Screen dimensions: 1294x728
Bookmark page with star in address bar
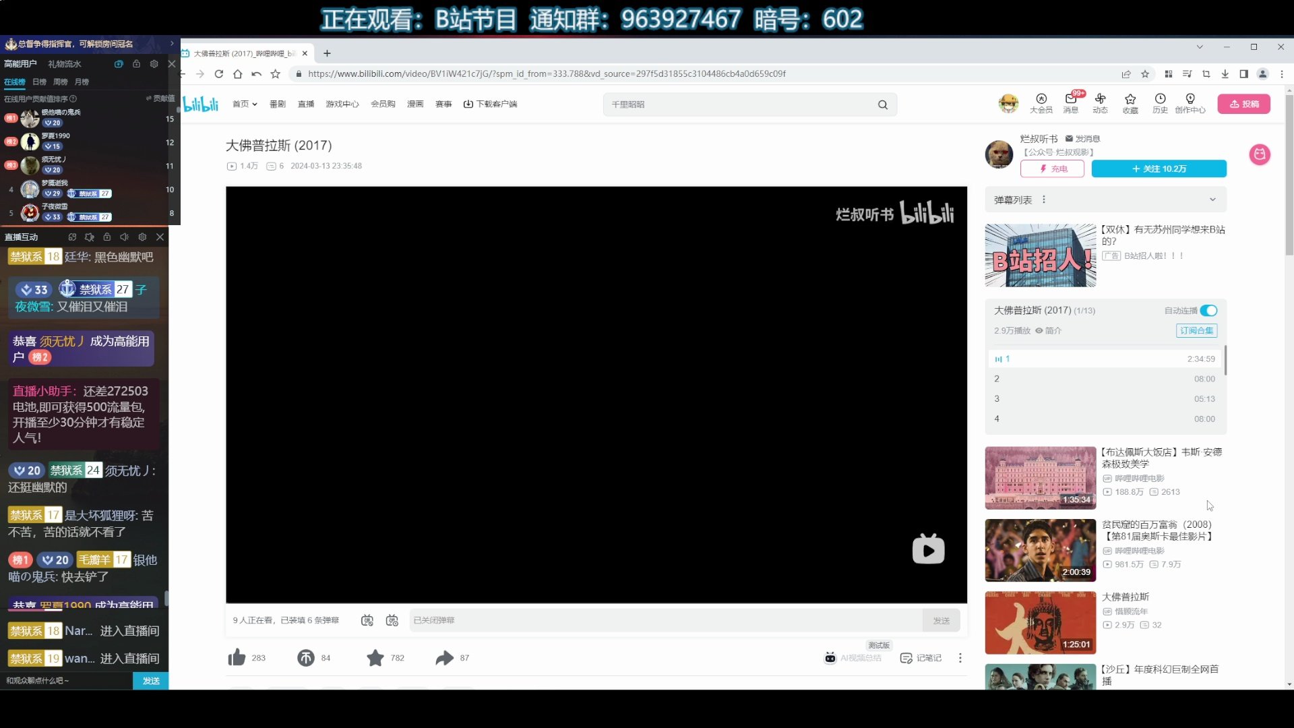[x=1145, y=74]
